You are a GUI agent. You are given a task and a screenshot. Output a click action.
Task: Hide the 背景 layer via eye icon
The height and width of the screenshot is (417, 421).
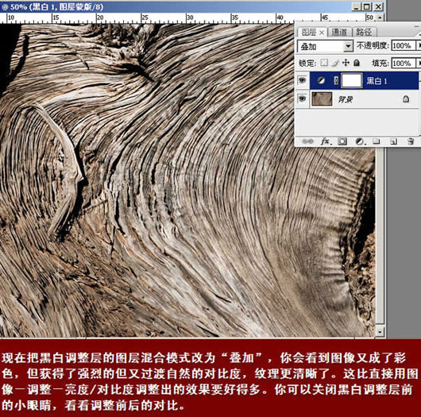coord(302,98)
